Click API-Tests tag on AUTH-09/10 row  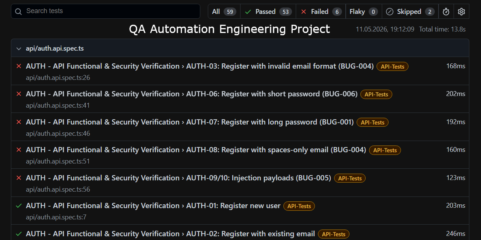click(349, 178)
